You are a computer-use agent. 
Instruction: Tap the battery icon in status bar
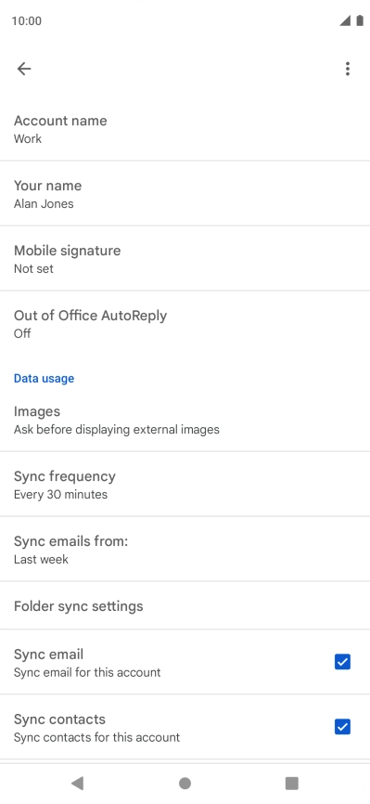360,20
